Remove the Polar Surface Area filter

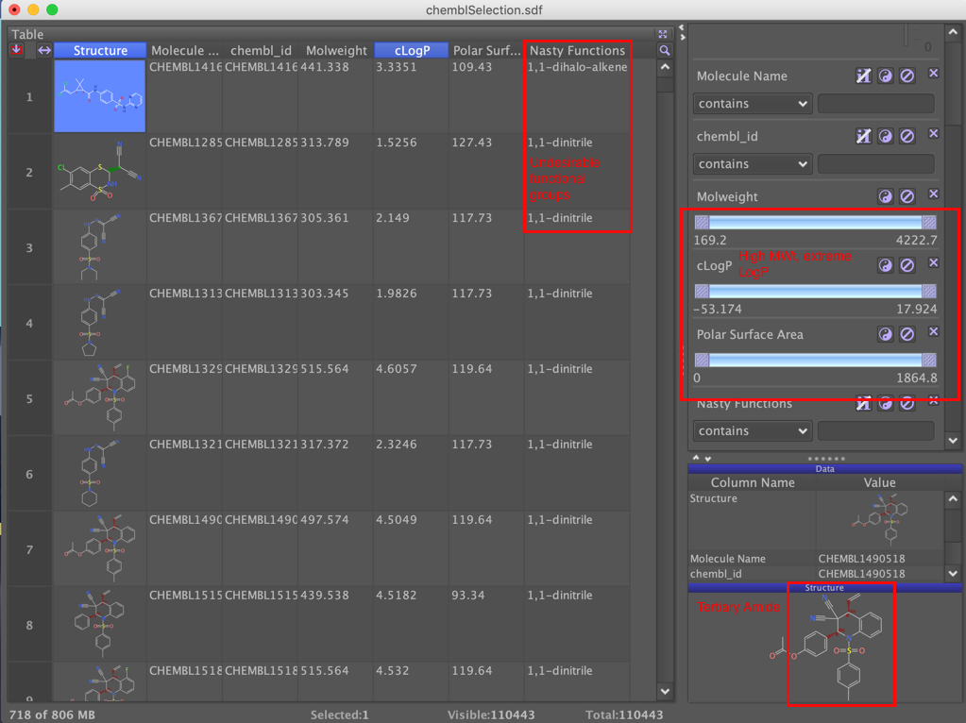click(933, 332)
